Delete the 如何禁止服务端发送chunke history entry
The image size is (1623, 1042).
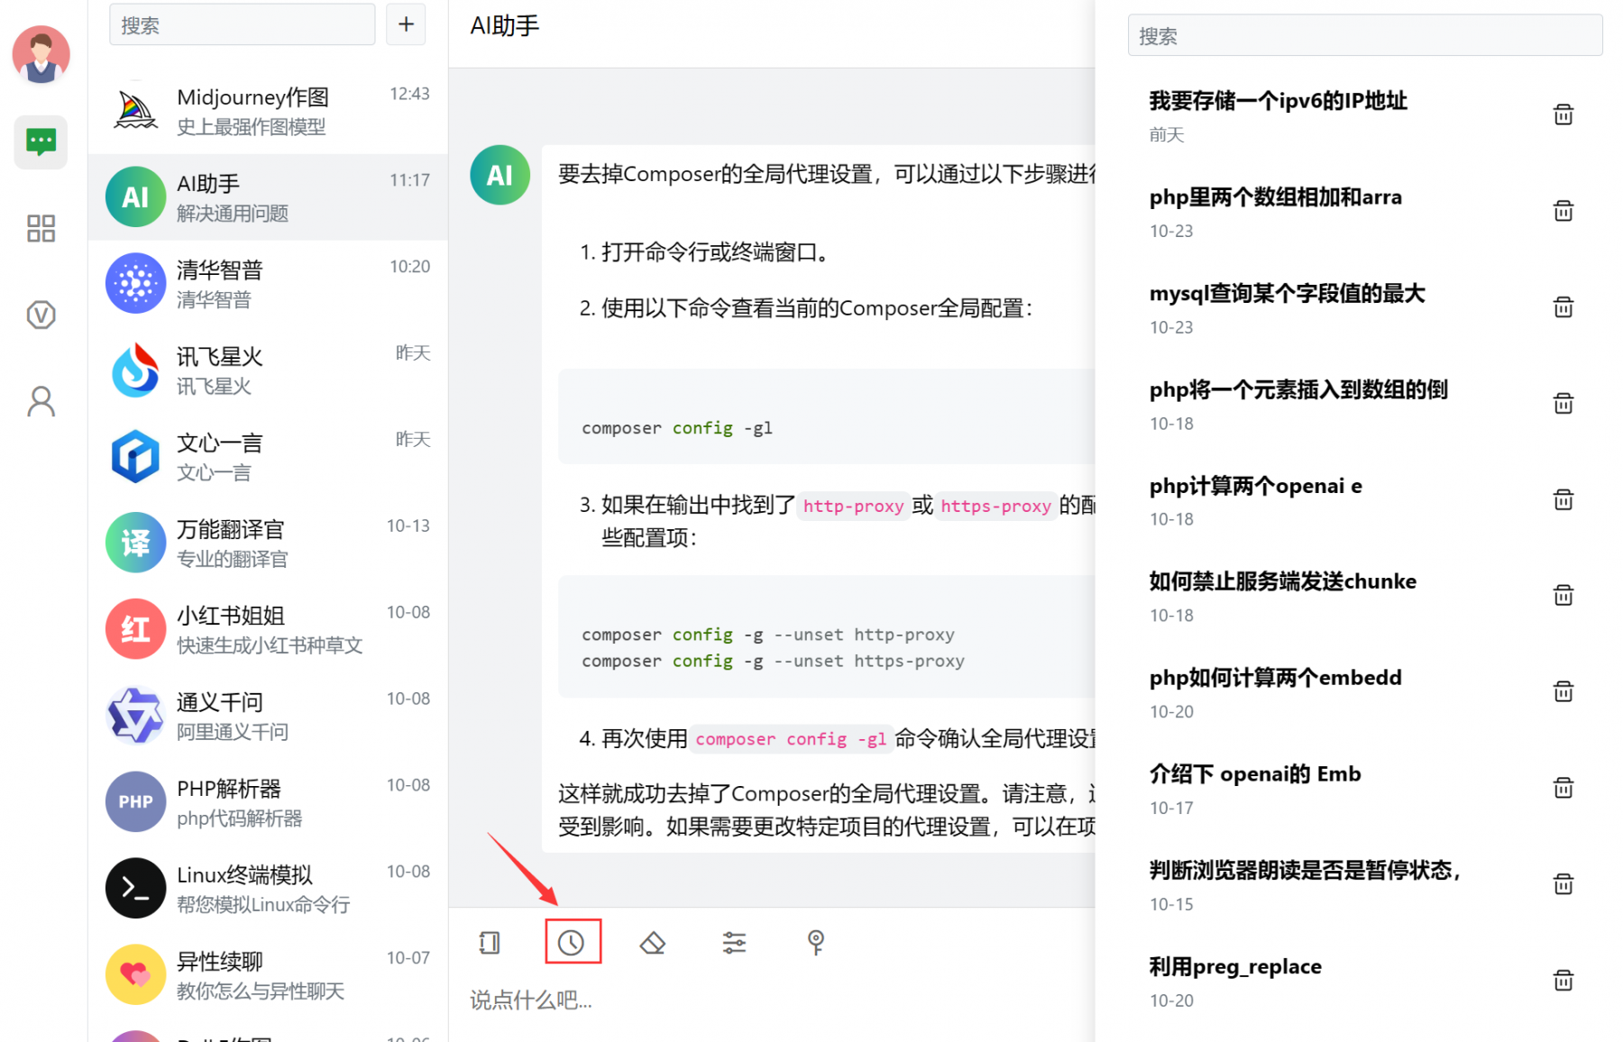[1563, 595]
